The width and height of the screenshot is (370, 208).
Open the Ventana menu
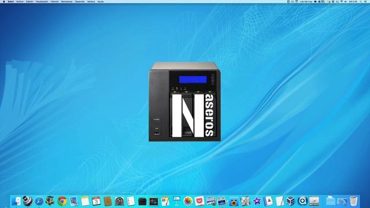[x=91, y=1]
